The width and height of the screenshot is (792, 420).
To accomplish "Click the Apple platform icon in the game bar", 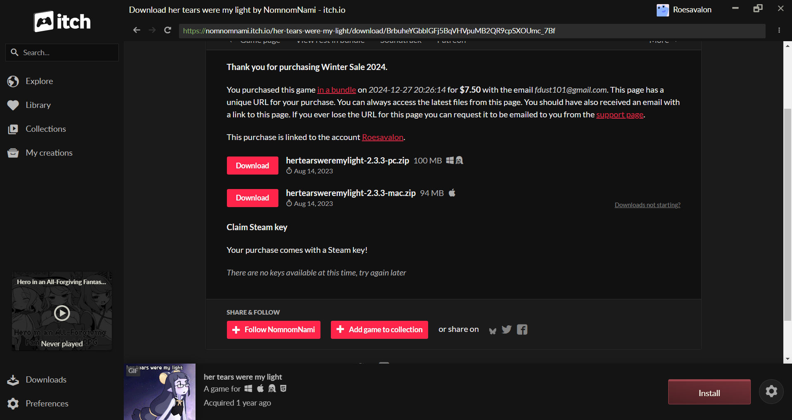I will point(260,388).
